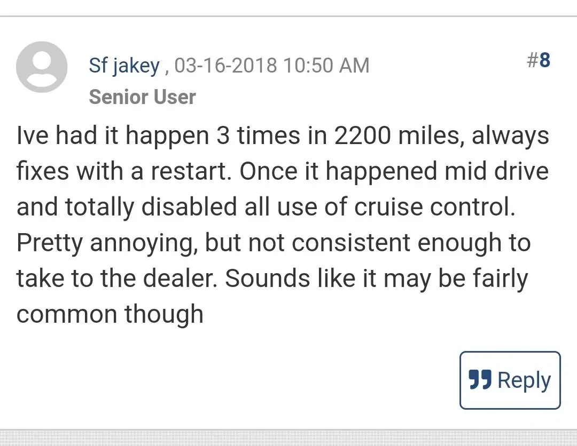This screenshot has height=446, width=577.
Task: Click the Senior User rank label
Action: [x=142, y=97]
